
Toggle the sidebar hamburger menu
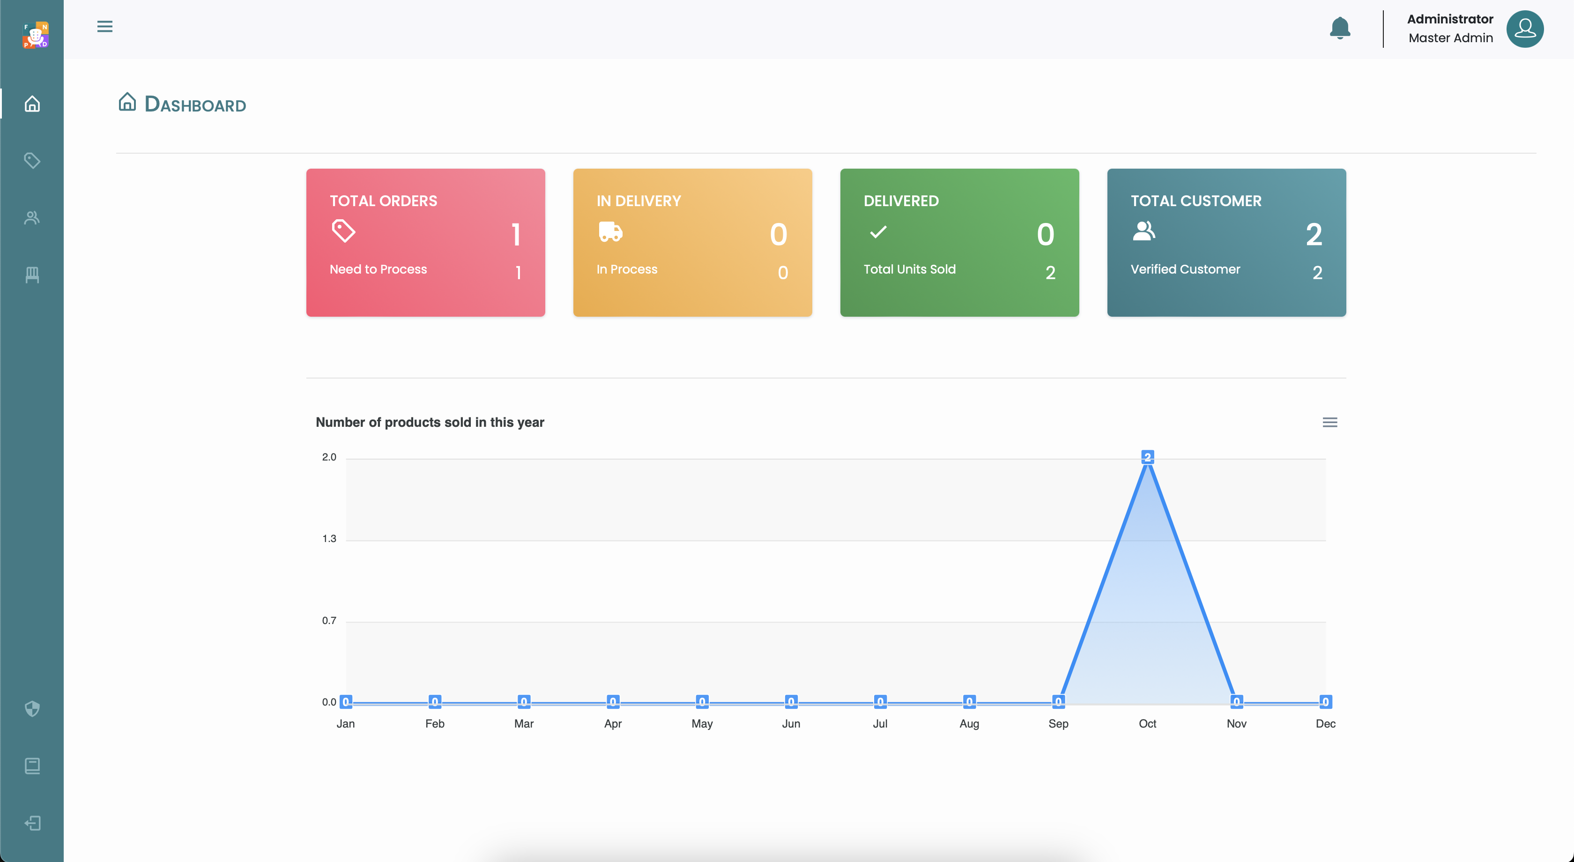point(104,26)
